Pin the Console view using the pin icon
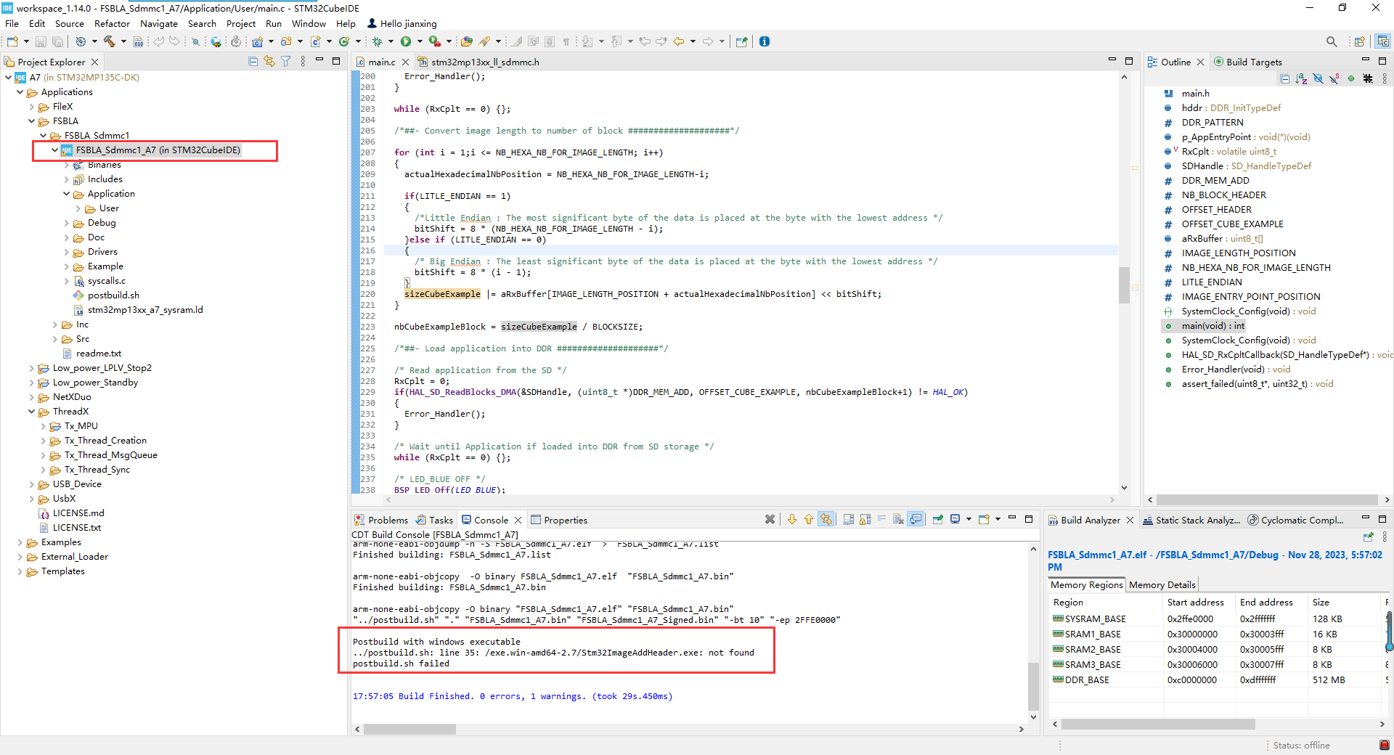Image resolution: width=1394 pixels, height=755 pixels. [x=937, y=521]
